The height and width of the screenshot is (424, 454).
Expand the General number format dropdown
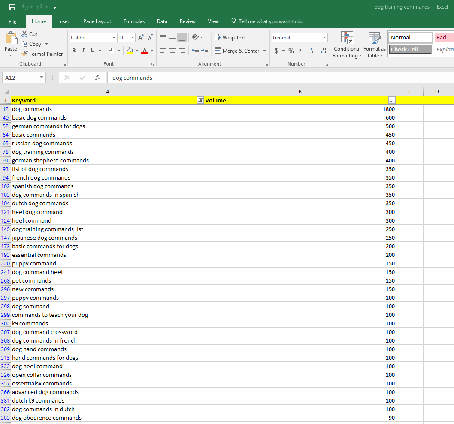(324, 38)
